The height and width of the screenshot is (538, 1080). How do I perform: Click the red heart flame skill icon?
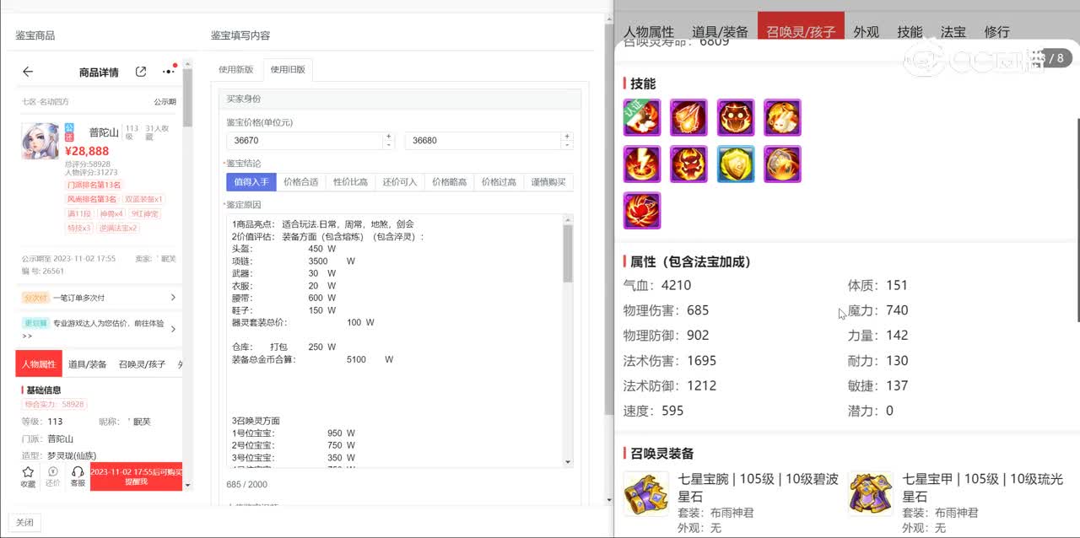coord(642,210)
